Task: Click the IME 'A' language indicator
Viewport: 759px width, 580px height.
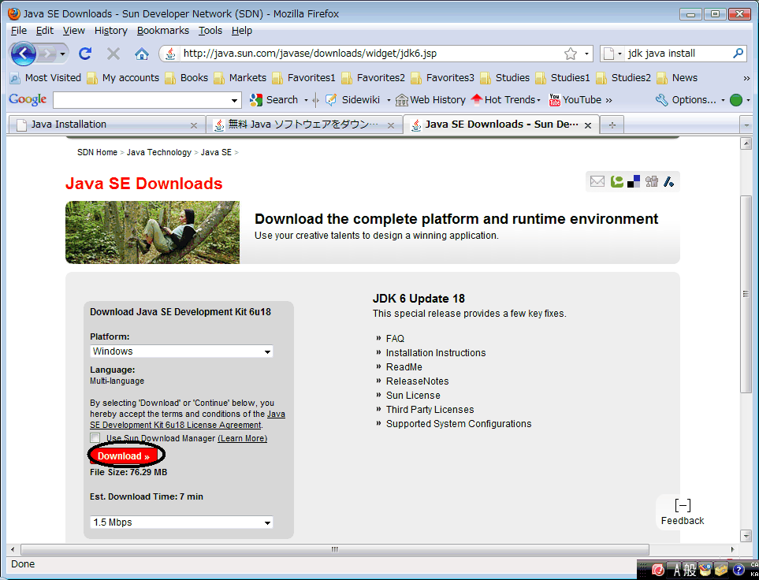Action: click(677, 570)
